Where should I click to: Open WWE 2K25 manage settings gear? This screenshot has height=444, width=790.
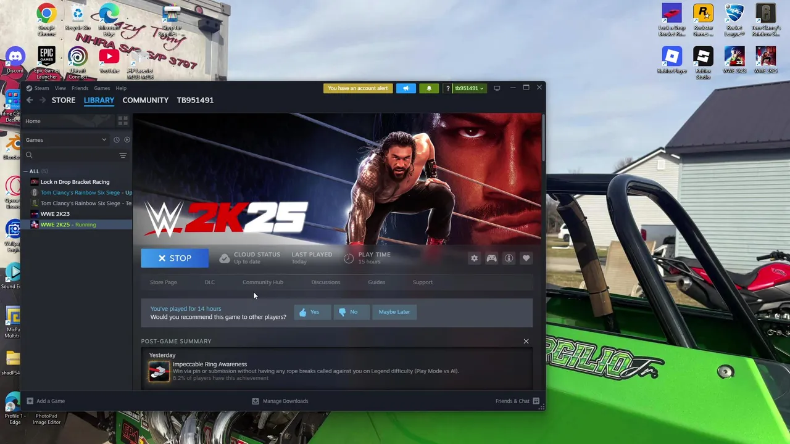point(474,258)
